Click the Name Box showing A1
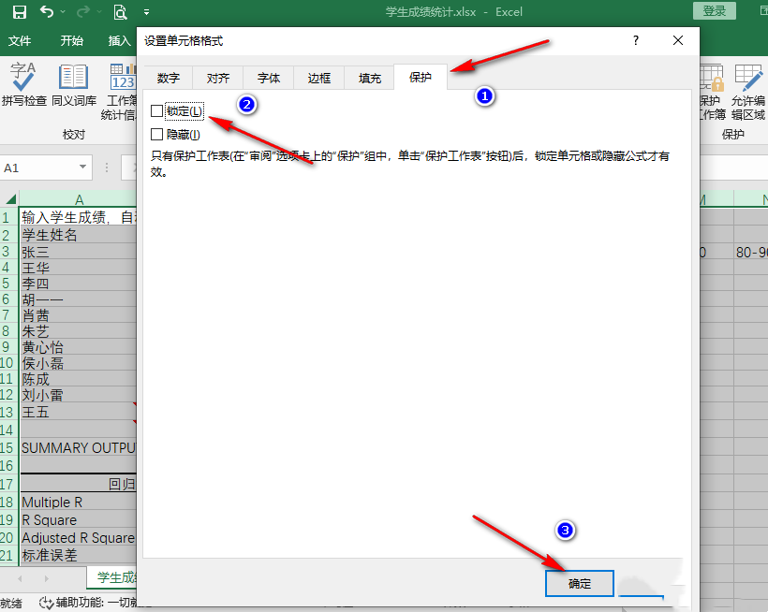Screen dimensions: 768x612 [38, 168]
